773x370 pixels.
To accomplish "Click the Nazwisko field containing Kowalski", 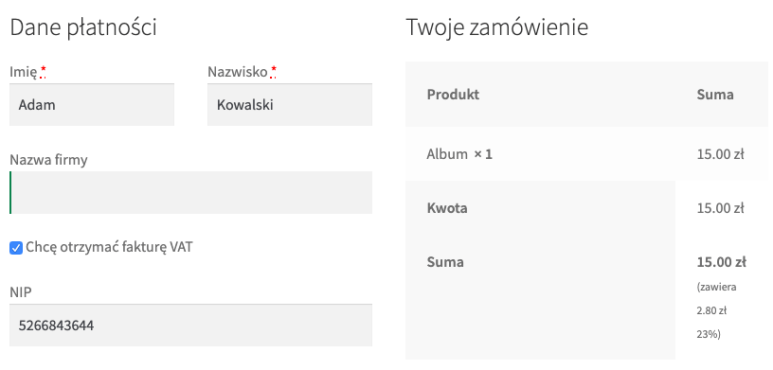I will pyautogui.click(x=290, y=104).
